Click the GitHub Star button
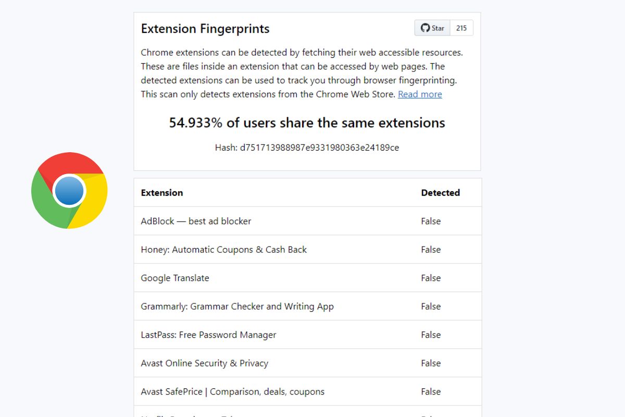The image size is (625, 417). coord(432,28)
